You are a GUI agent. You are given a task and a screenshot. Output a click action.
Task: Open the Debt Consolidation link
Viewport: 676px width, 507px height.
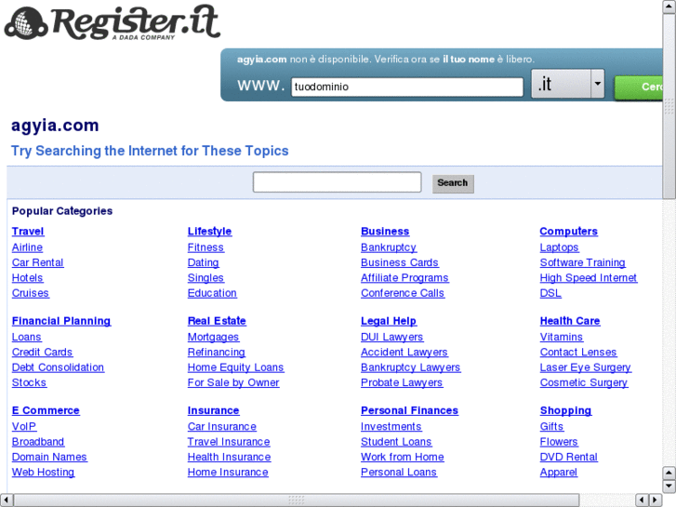(x=58, y=367)
